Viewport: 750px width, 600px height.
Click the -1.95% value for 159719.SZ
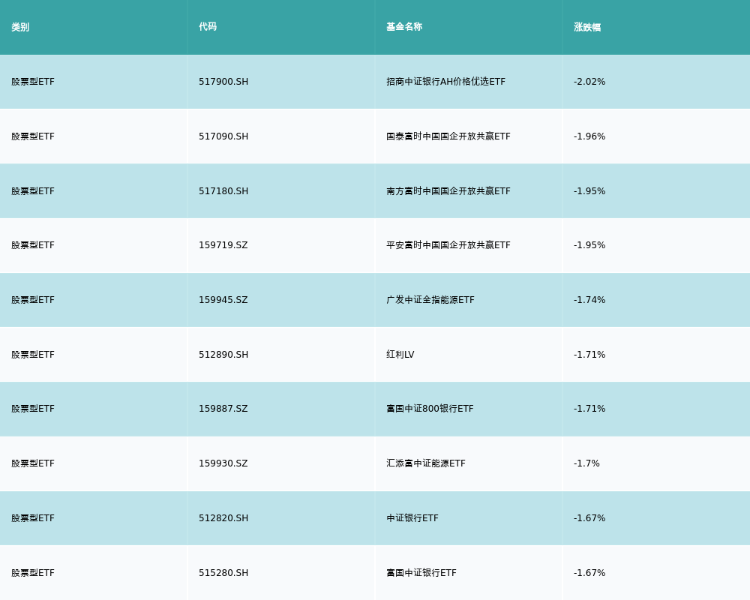[589, 245]
